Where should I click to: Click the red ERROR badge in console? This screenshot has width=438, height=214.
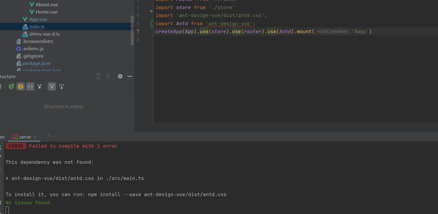[16, 146]
